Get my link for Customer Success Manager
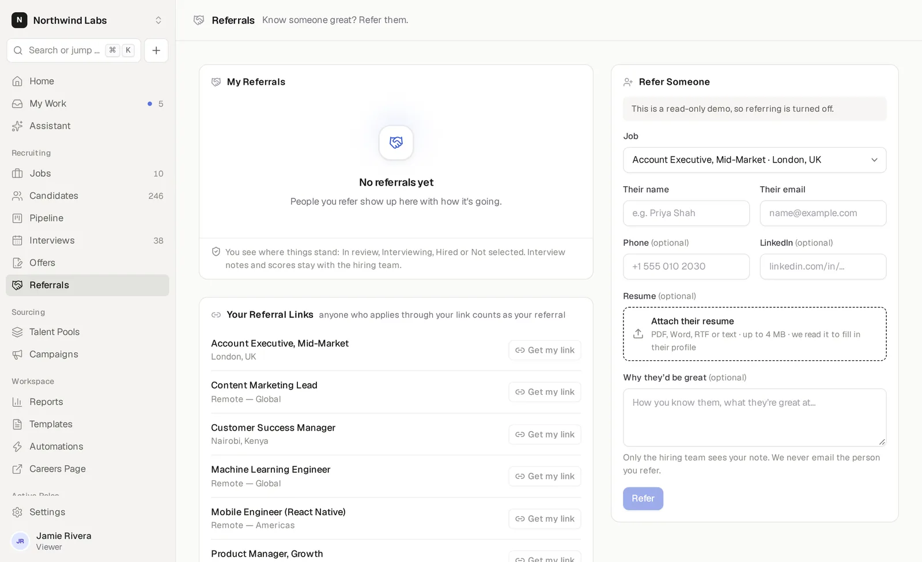 (x=545, y=435)
